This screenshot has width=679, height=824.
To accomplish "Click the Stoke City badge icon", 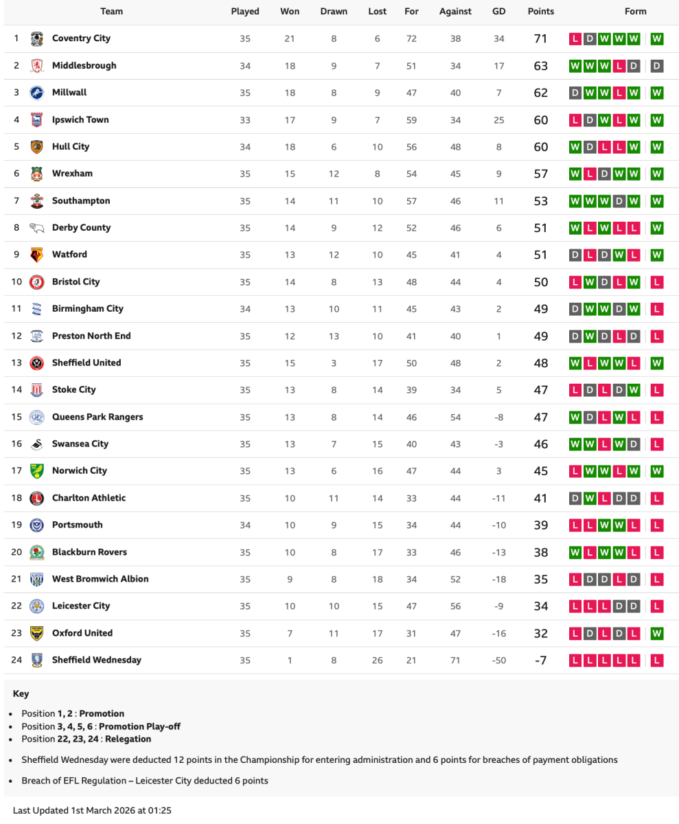I will point(37,390).
